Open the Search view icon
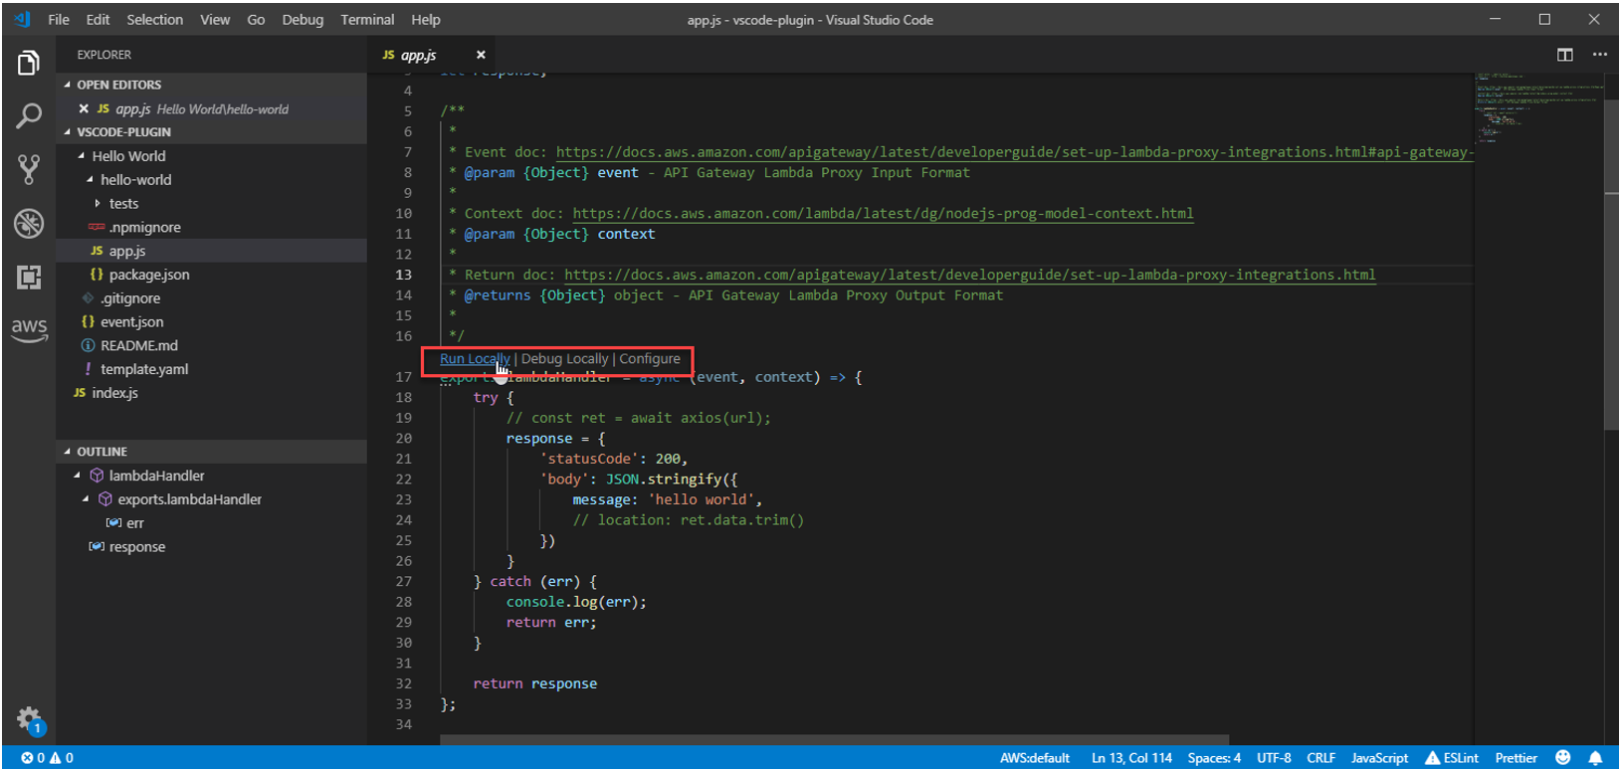This screenshot has width=1621, height=770. (x=29, y=116)
